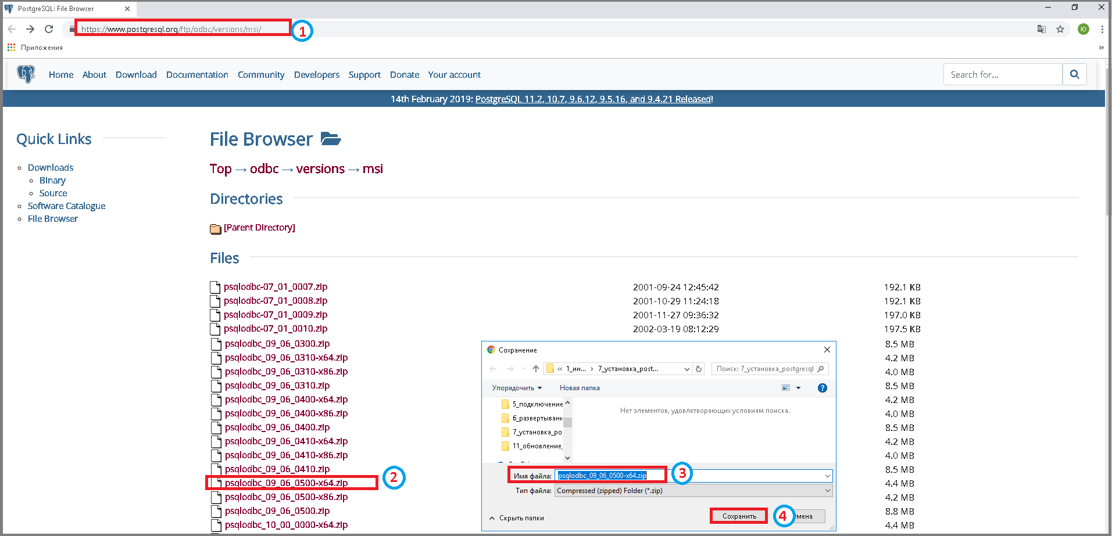Click the browser forward arrow
Image resolution: width=1112 pixels, height=536 pixels.
tap(30, 29)
